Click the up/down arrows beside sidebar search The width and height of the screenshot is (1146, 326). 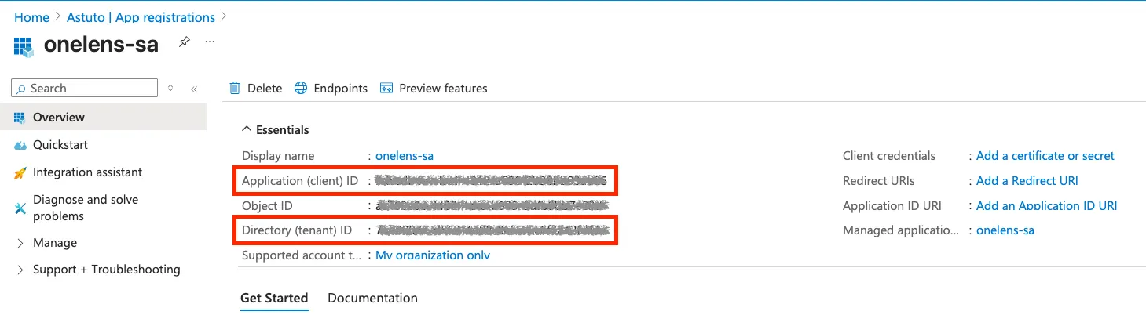[x=171, y=89]
